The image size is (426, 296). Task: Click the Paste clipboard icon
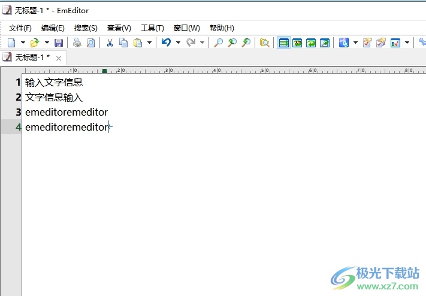pyautogui.click(x=138, y=43)
